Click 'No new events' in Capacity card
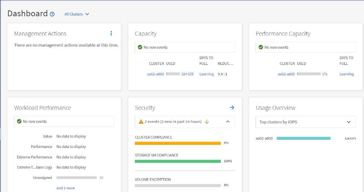Viewport: 364px width, 192px height. [x=156, y=47]
